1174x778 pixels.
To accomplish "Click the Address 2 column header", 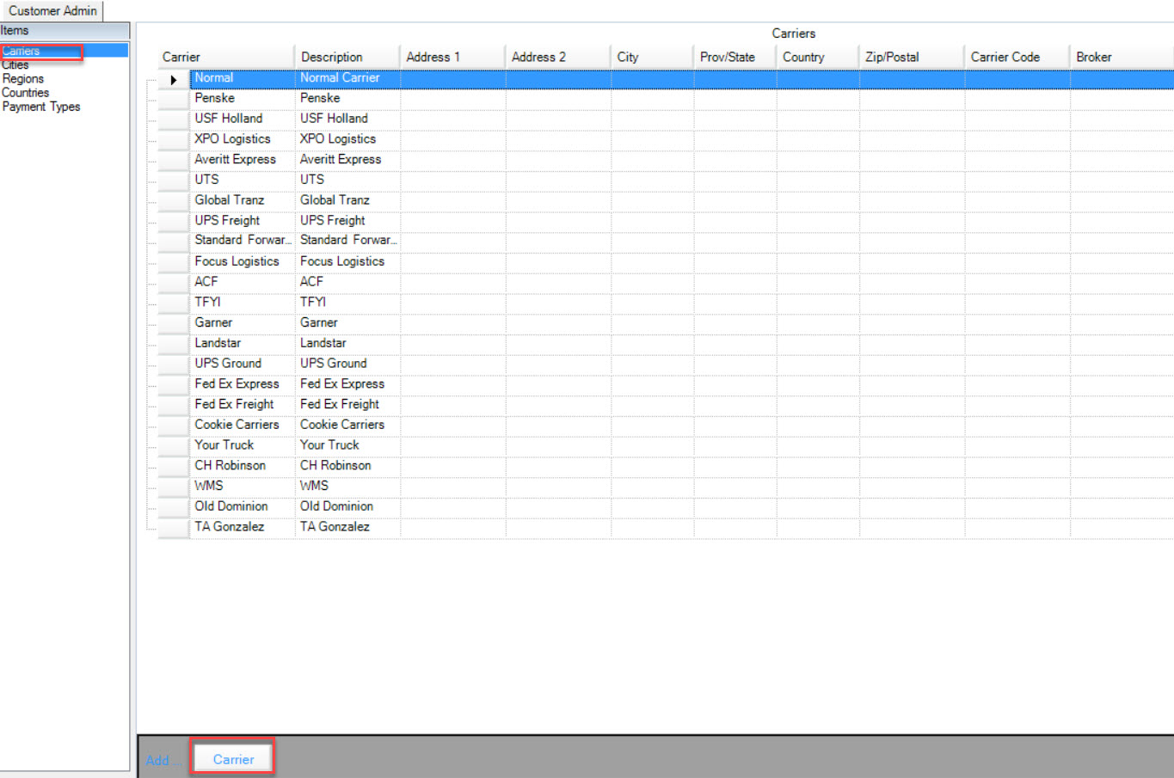I will pos(558,57).
